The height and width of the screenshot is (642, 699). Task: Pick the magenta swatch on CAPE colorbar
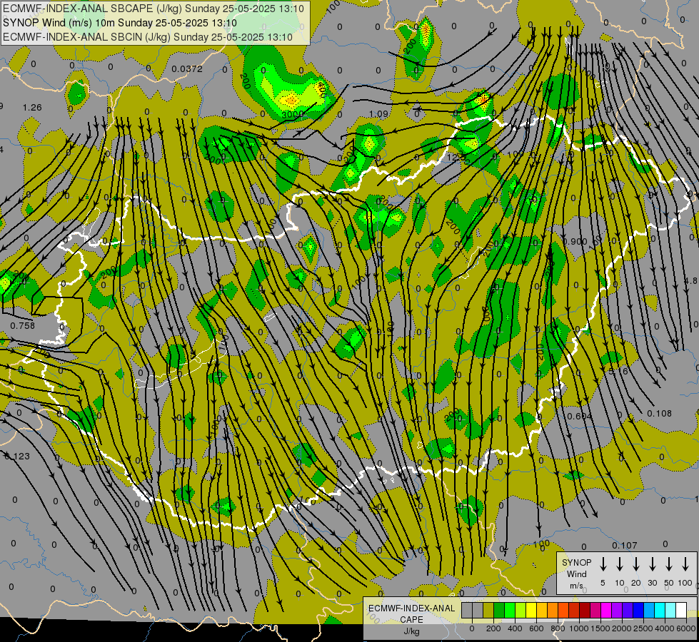click(x=606, y=610)
